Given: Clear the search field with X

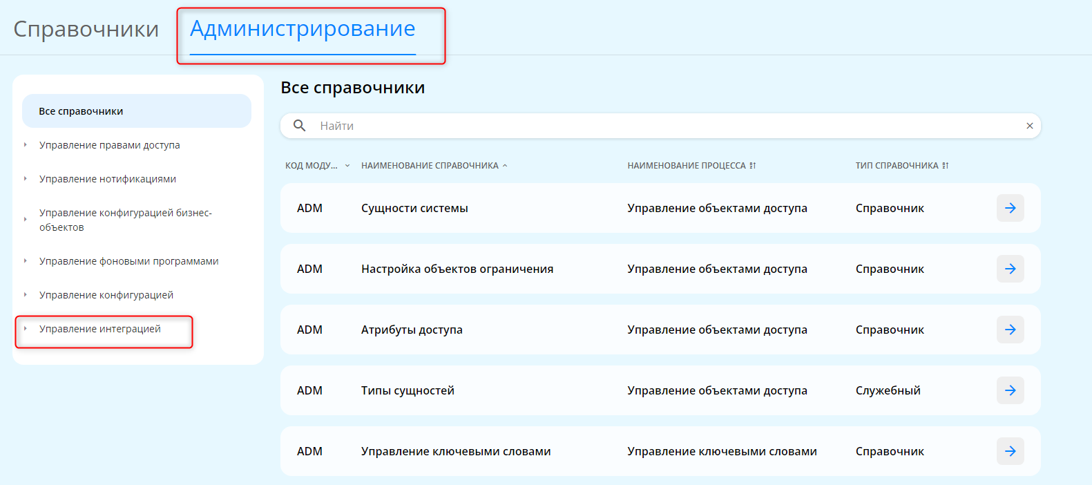Looking at the screenshot, I should click(x=1030, y=126).
